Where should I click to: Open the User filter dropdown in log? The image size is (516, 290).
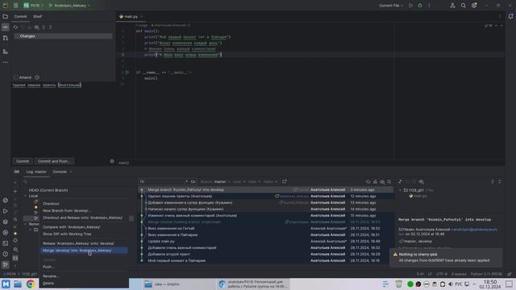pos(239,181)
